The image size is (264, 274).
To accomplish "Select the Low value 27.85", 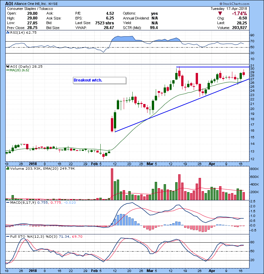I will pyautogui.click(x=32, y=23).
